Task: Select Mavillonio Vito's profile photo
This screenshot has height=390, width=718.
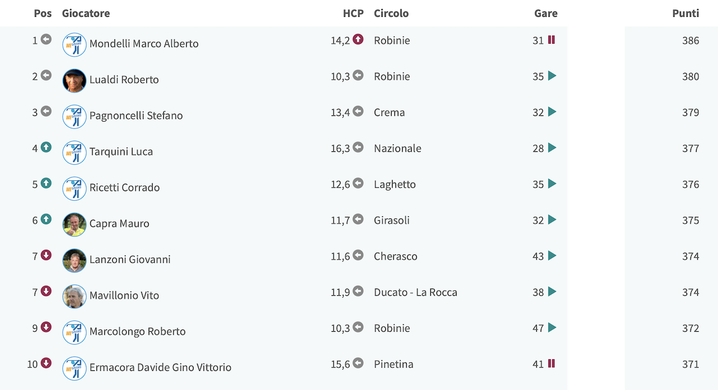Action: [74, 296]
